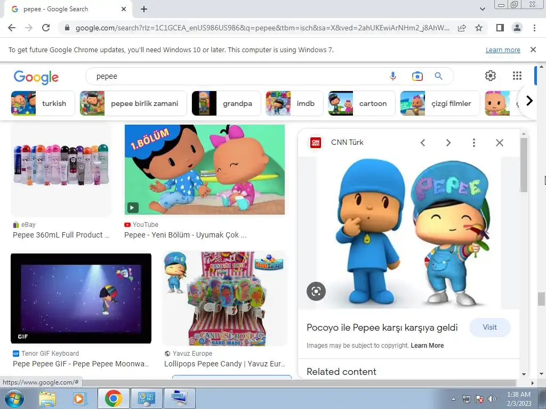Bookmark this page with the star icon

click(x=479, y=28)
